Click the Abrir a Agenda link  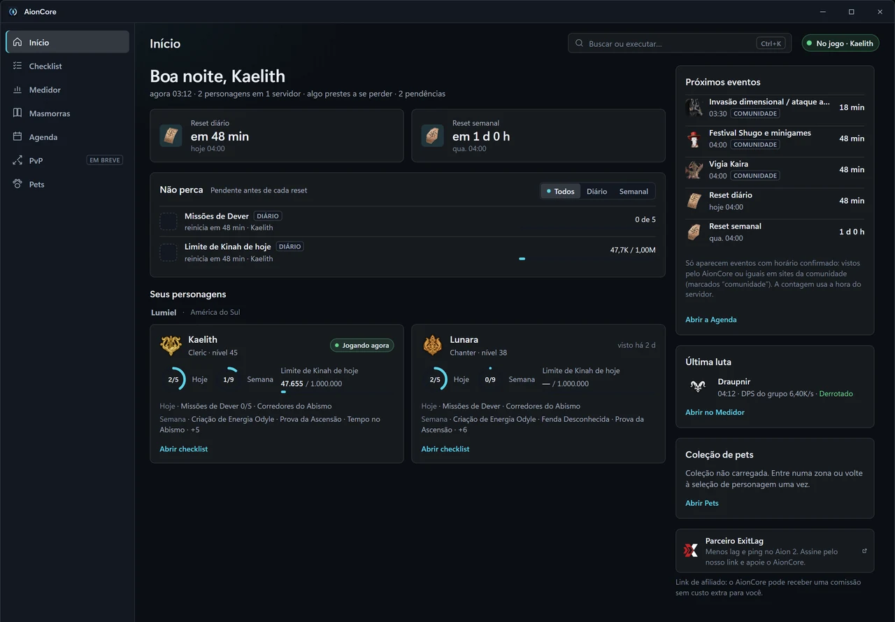[x=711, y=320]
